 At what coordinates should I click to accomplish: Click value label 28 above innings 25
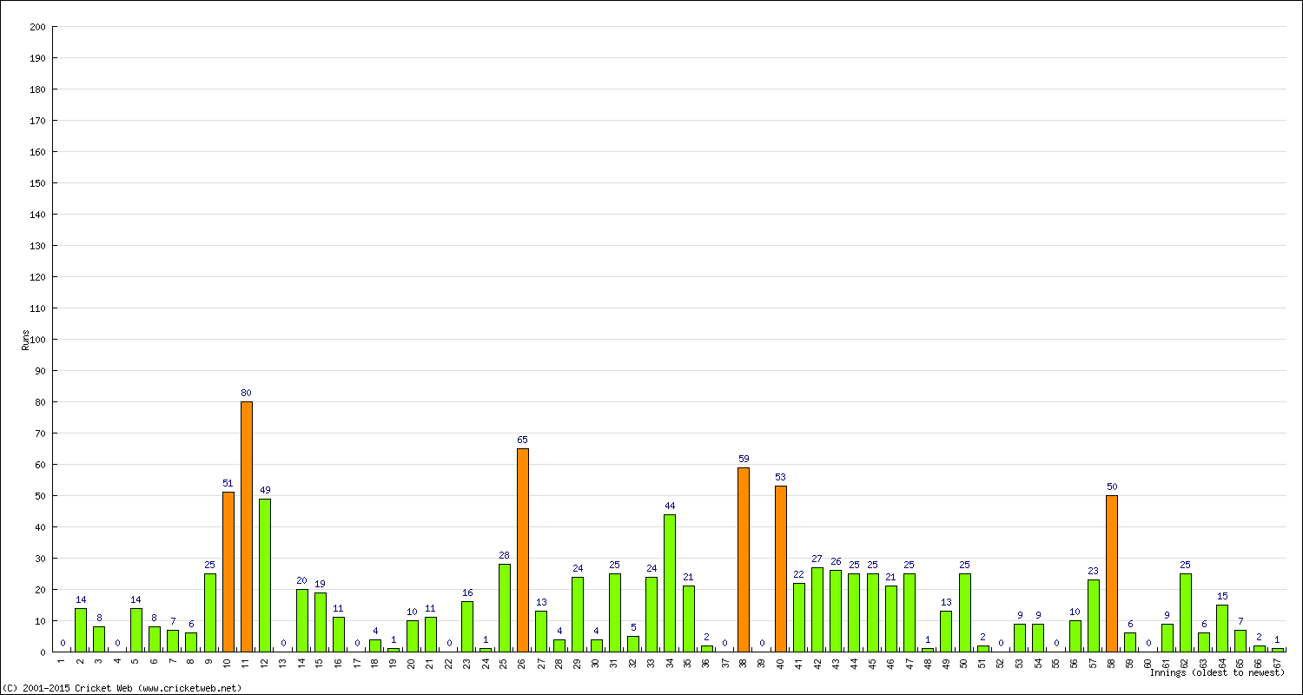(x=505, y=555)
